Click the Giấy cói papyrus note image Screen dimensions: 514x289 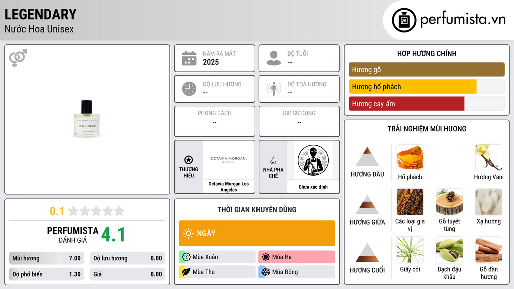tap(410, 250)
